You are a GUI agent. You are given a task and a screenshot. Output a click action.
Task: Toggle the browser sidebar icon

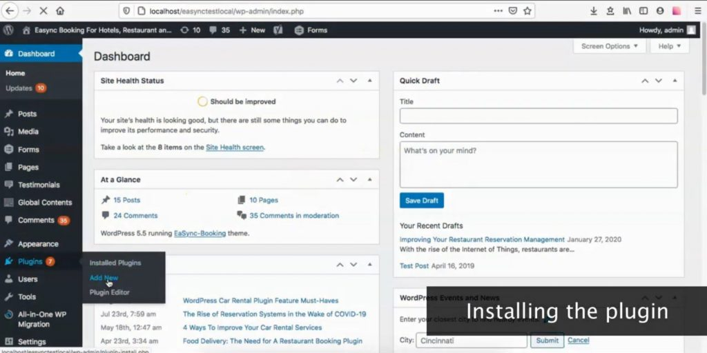[643, 11]
